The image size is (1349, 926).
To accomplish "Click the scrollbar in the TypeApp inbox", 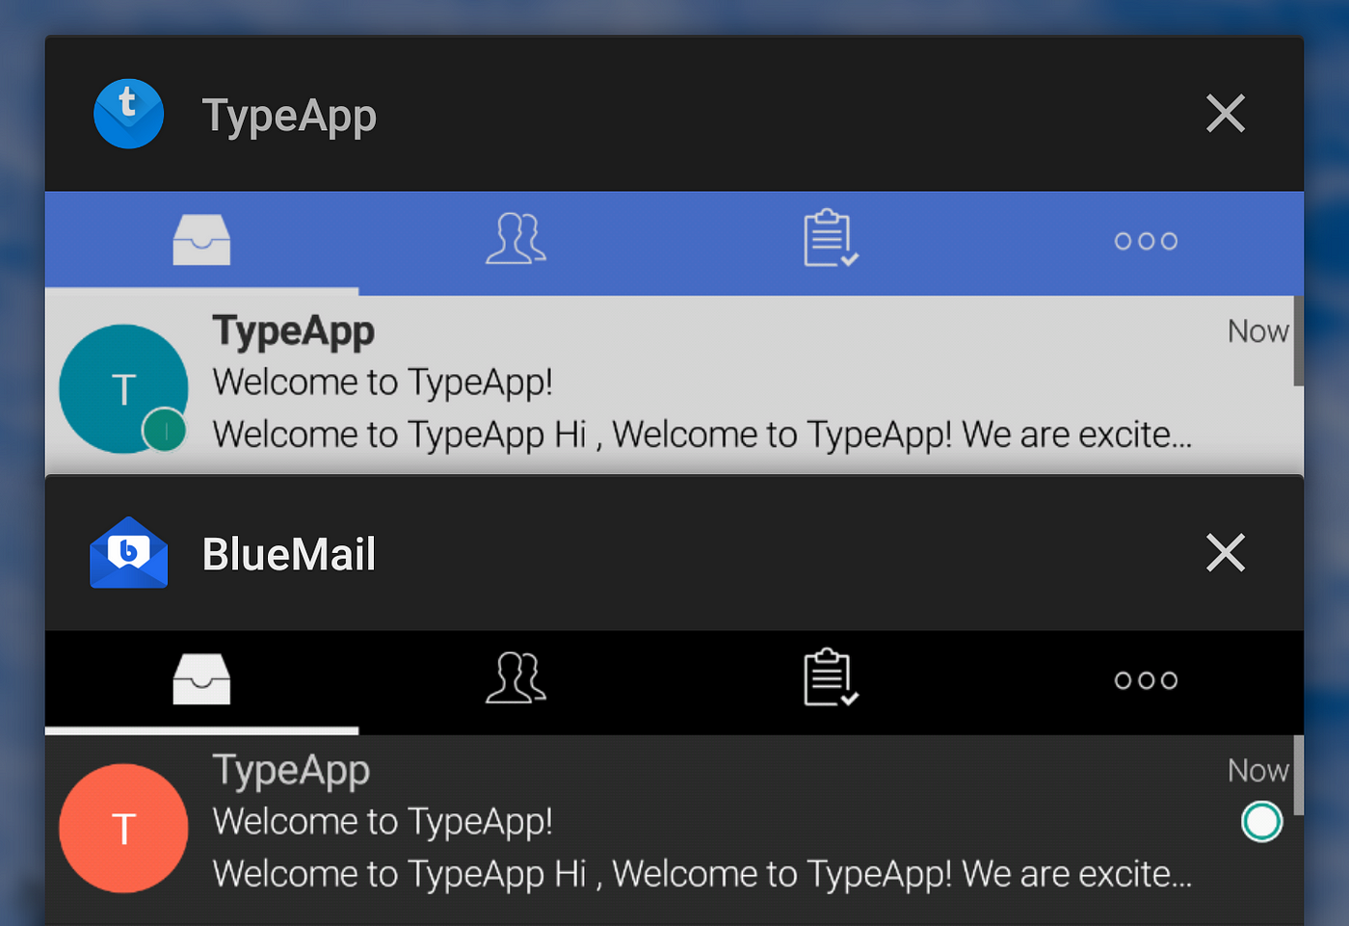I will (1299, 341).
